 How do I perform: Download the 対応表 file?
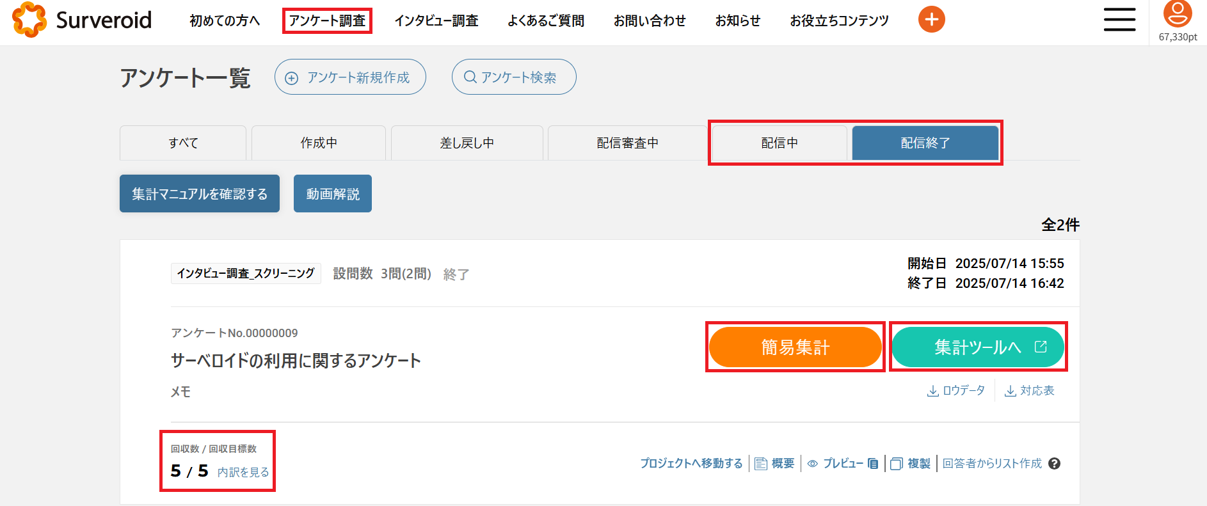[1029, 391]
